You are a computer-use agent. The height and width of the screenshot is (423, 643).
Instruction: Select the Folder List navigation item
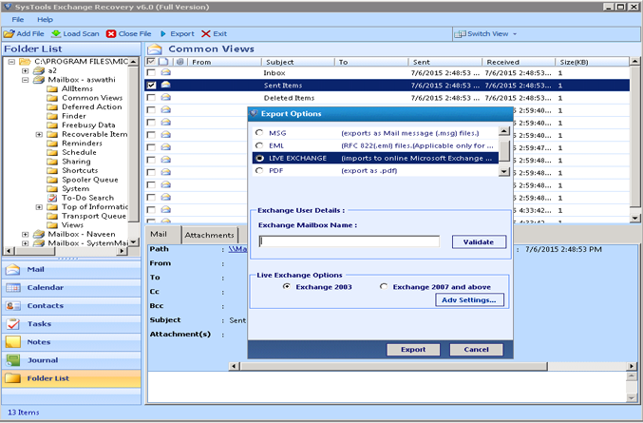tap(72, 378)
